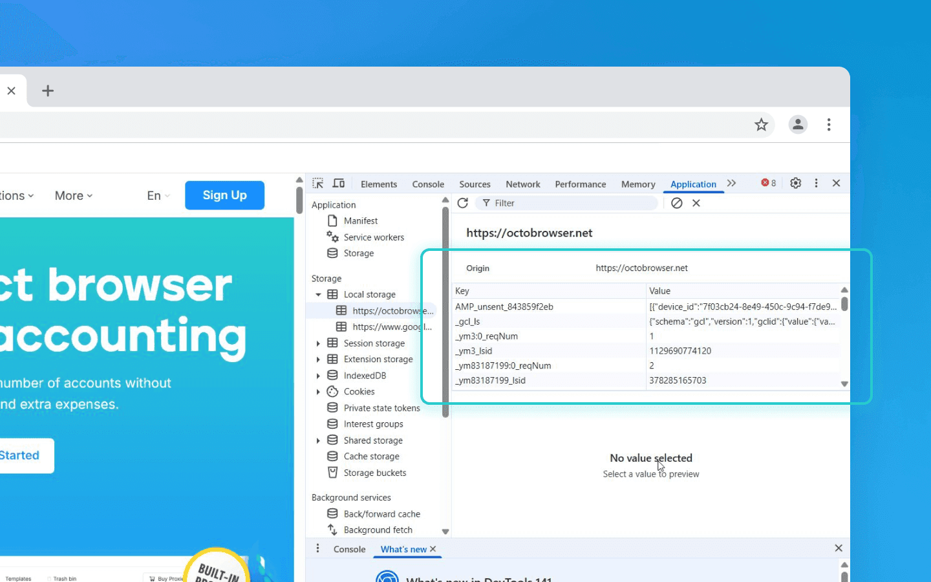The width and height of the screenshot is (931, 582).
Task: Close the current browser tab
Action: tap(11, 91)
